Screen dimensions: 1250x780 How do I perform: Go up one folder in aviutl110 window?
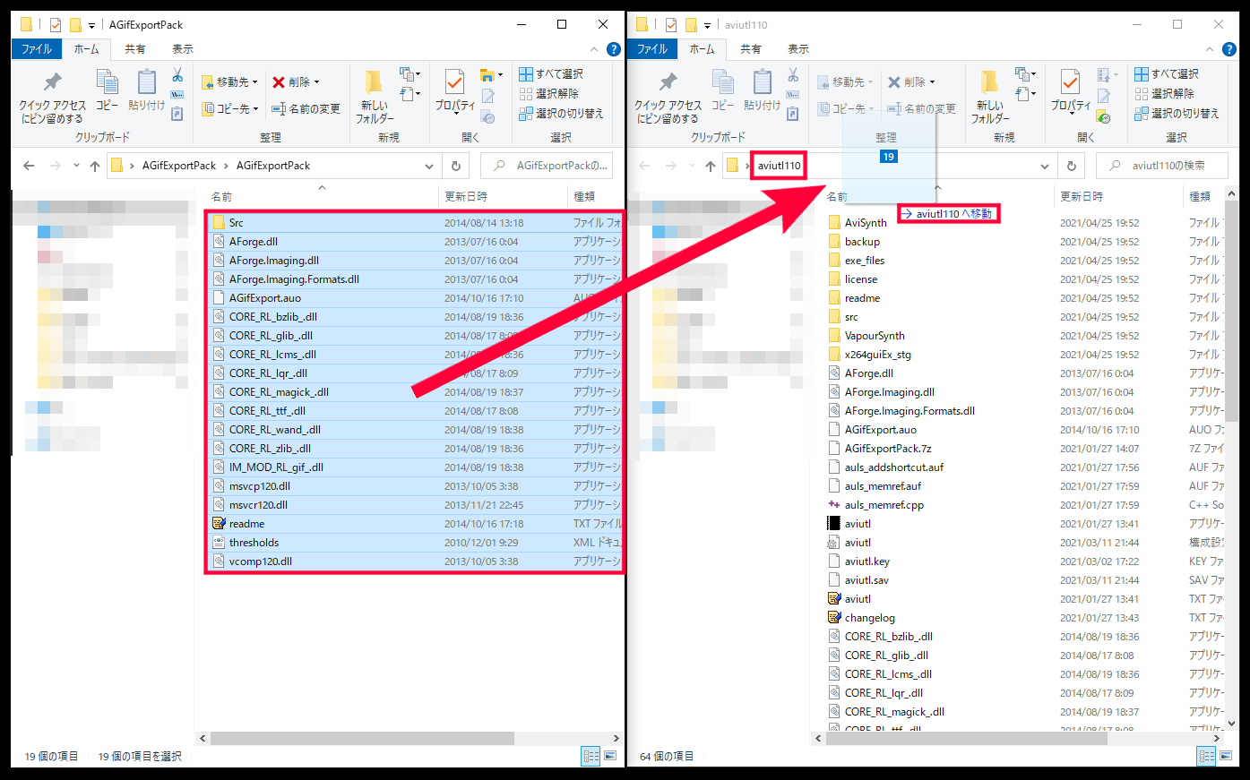(x=711, y=166)
